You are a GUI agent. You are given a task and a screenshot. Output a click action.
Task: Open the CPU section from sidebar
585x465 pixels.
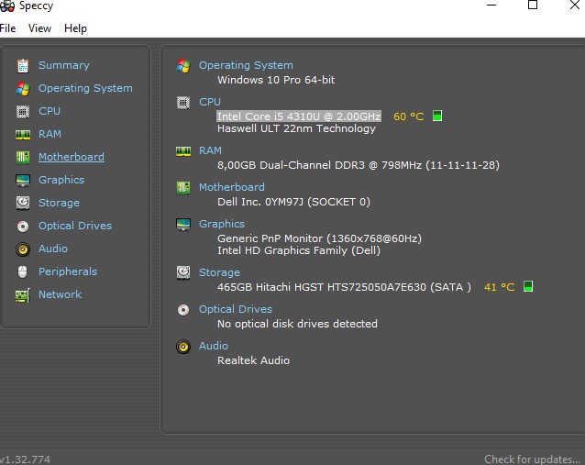pos(50,111)
